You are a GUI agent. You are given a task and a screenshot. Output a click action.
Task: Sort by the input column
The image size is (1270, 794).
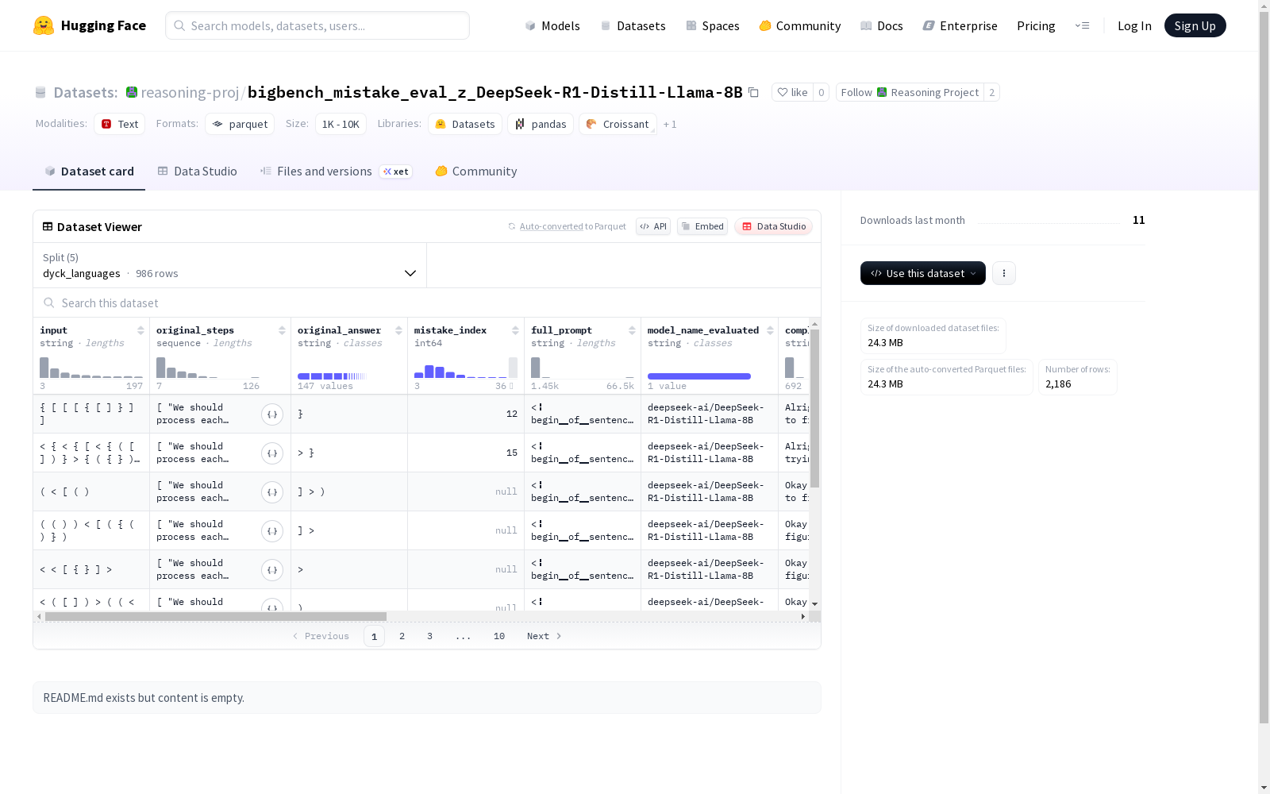(x=140, y=330)
